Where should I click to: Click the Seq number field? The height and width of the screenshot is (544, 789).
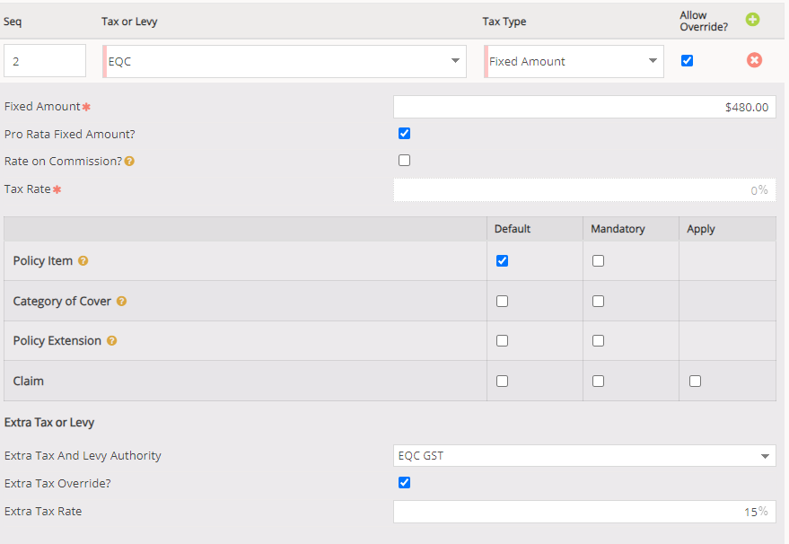point(45,61)
